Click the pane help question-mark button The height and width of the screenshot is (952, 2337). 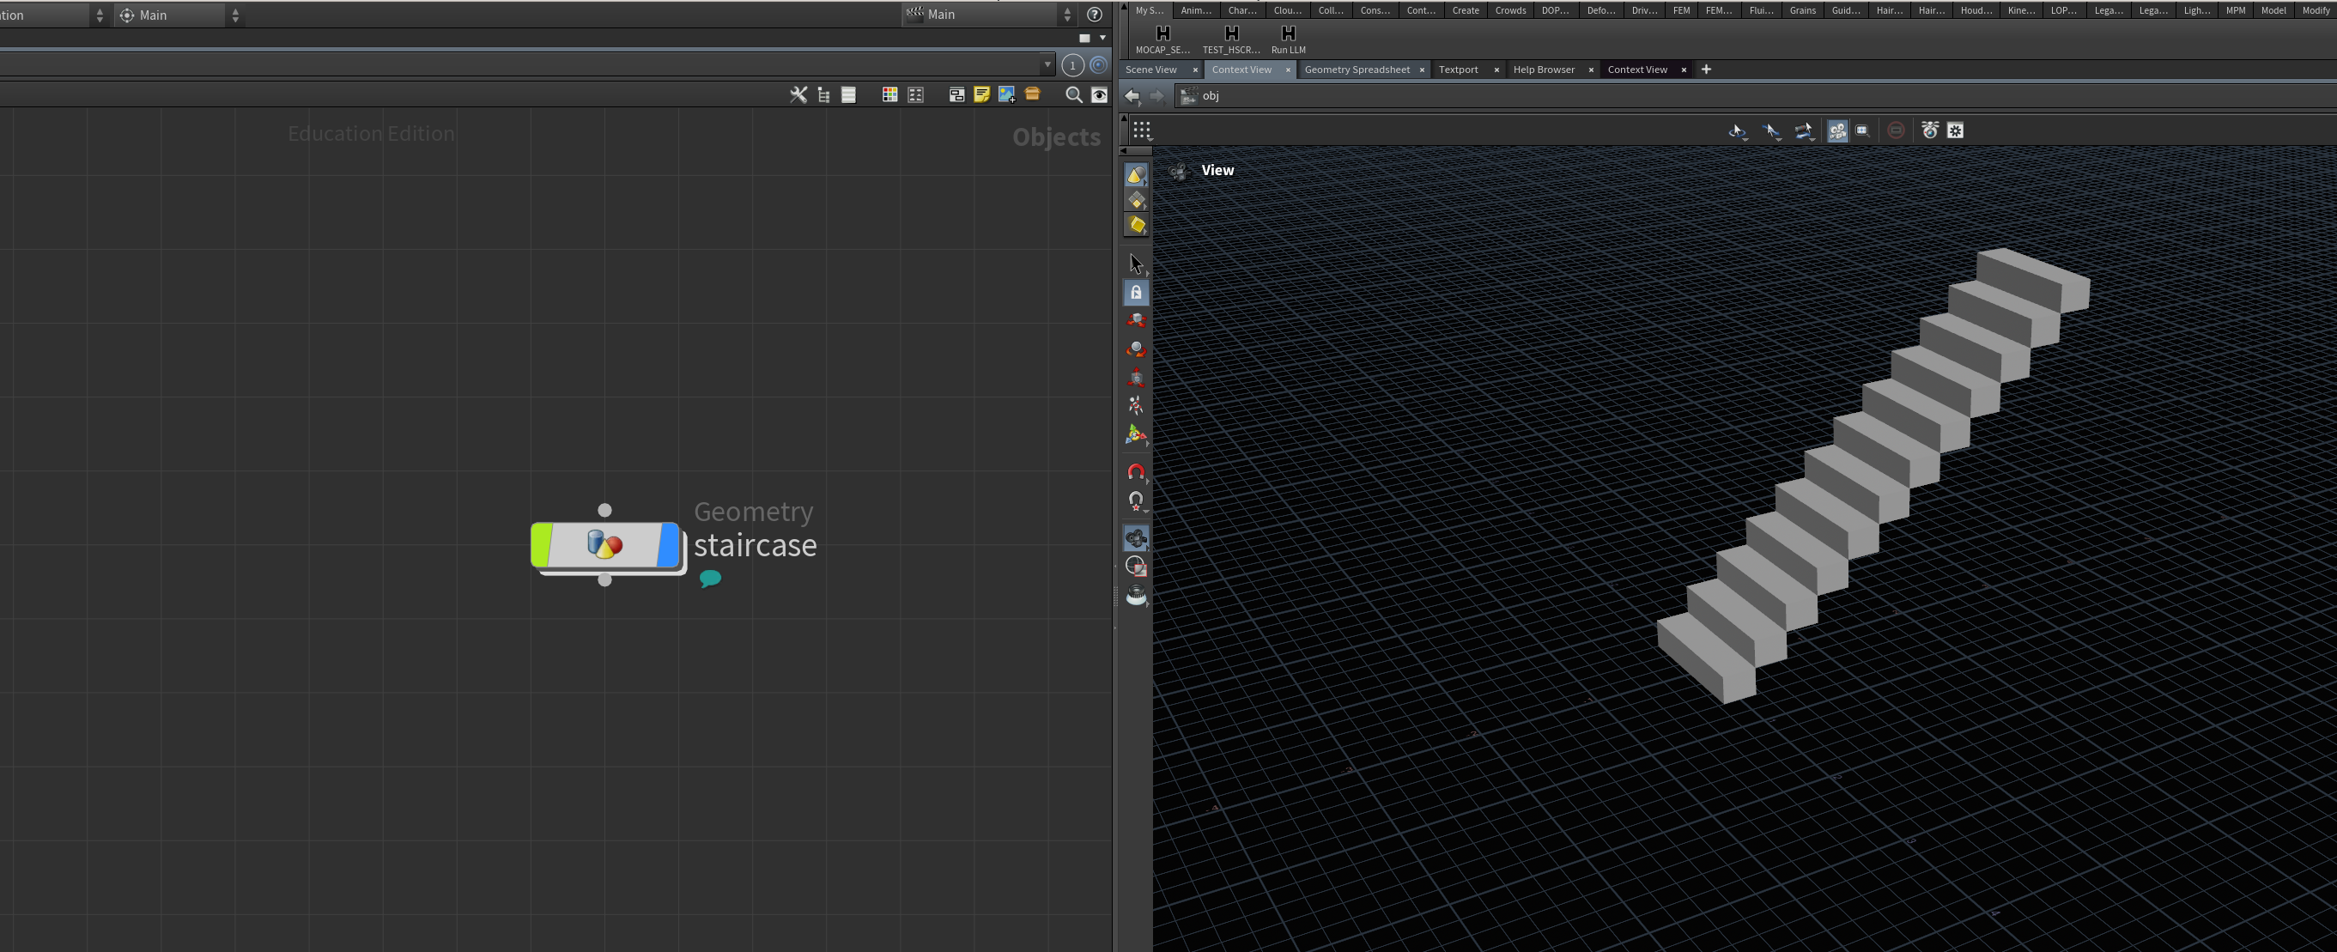[x=1094, y=15]
